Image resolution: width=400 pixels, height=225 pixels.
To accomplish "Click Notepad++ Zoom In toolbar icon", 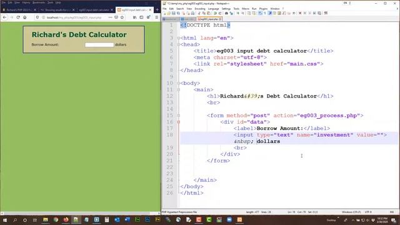I will coord(238,13).
